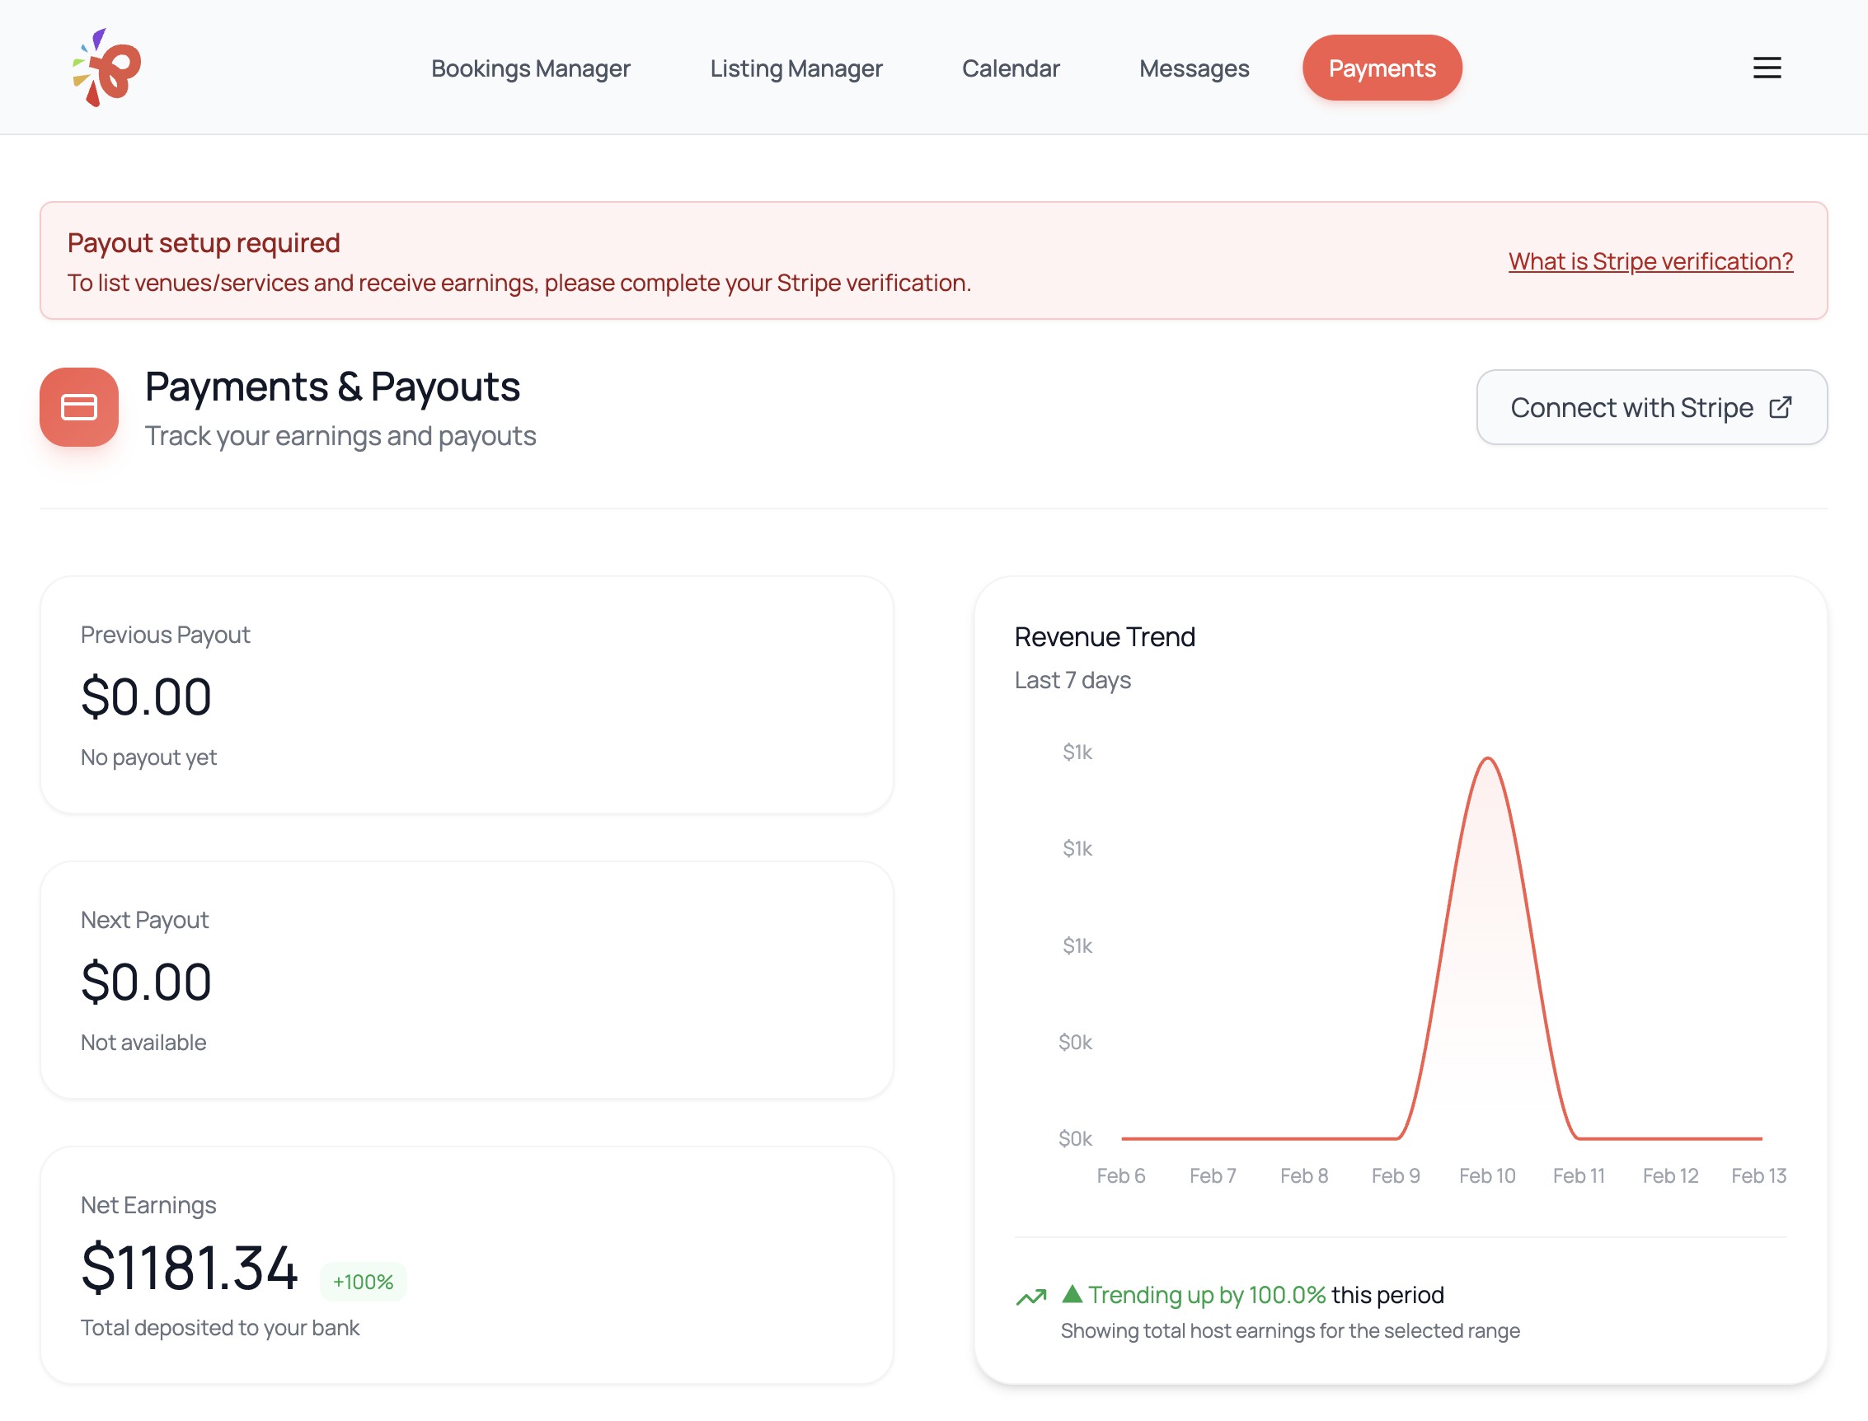
Task: Click the revenue peak on the chart
Action: tap(1487, 758)
